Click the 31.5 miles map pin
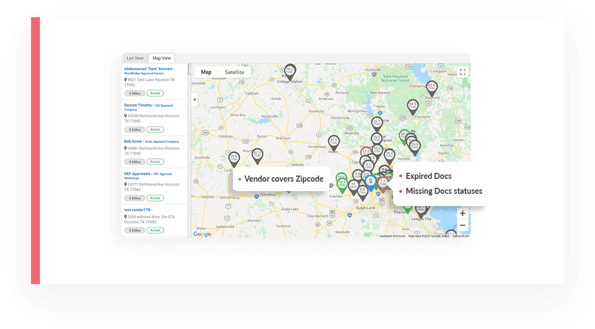Image resolution: width=595 pixels, height=329 pixels. [333, 142]
